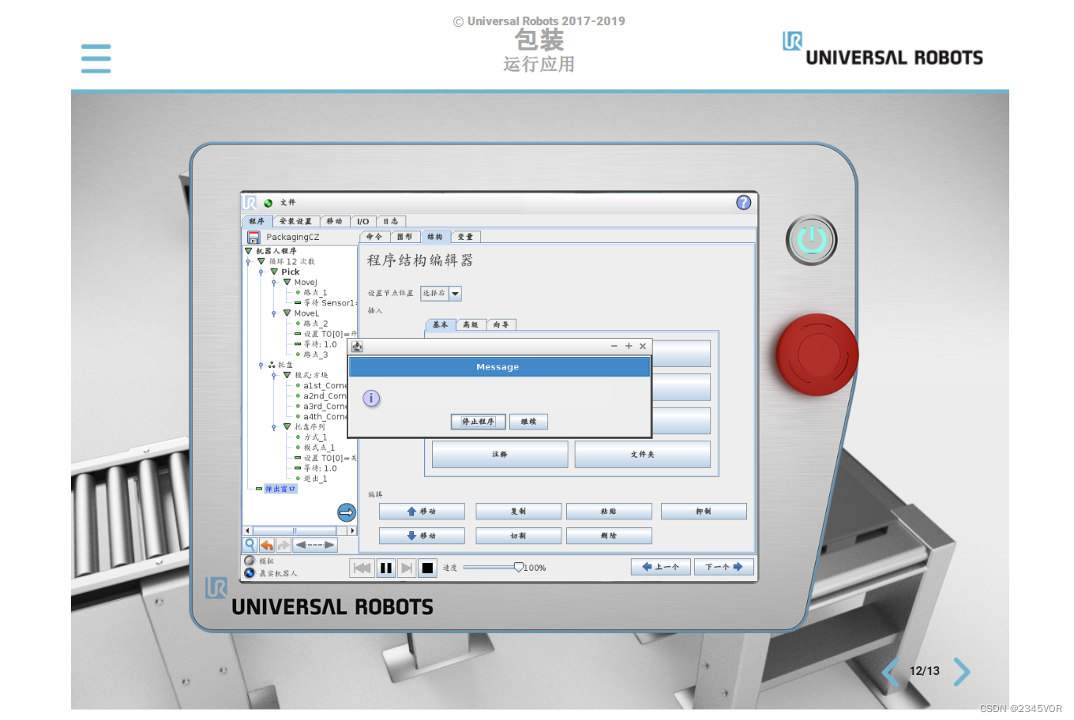The height and width of the screenshot is (720, 1074).
Task: Click the 抑制 suppress button
Action: click(704, 512)
